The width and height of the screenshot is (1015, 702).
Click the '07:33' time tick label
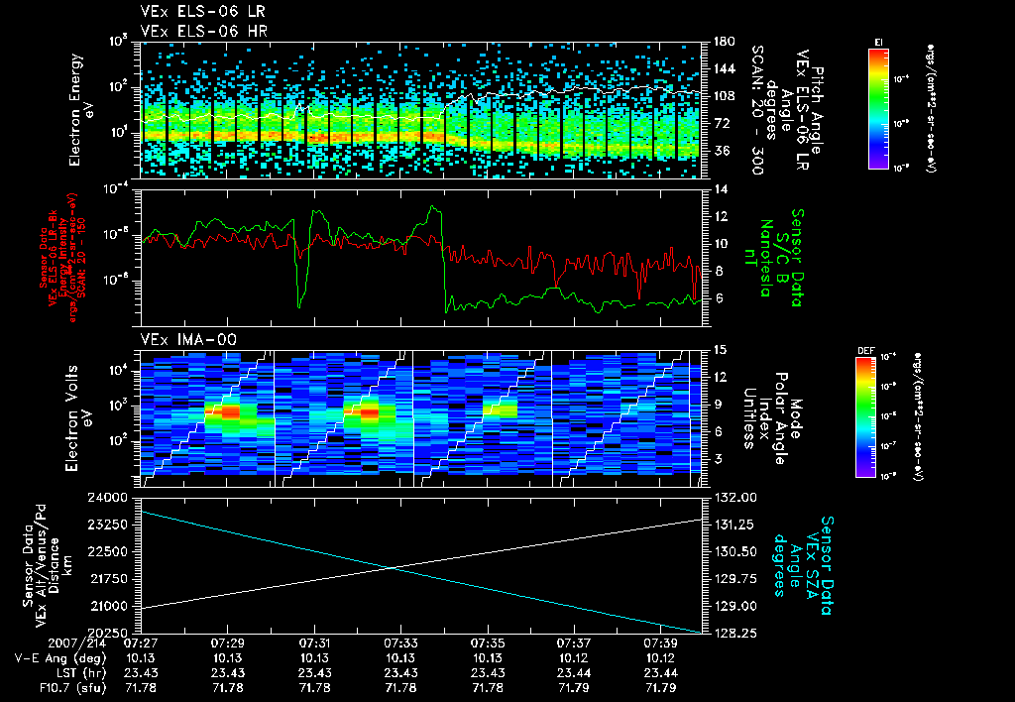point(400,644)
